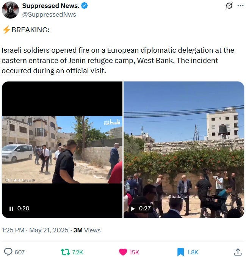Toggle the blue bookmark icon
The image size is (246, 257).
pyautogui.click(x=180, y=252)
